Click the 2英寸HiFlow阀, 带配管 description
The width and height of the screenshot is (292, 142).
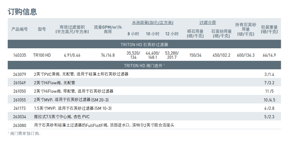click(x=74, y=91)
